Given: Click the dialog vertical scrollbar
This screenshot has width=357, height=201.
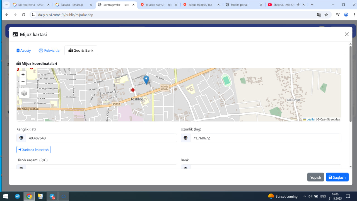Looking at the screenshot, I should point(351,84).
